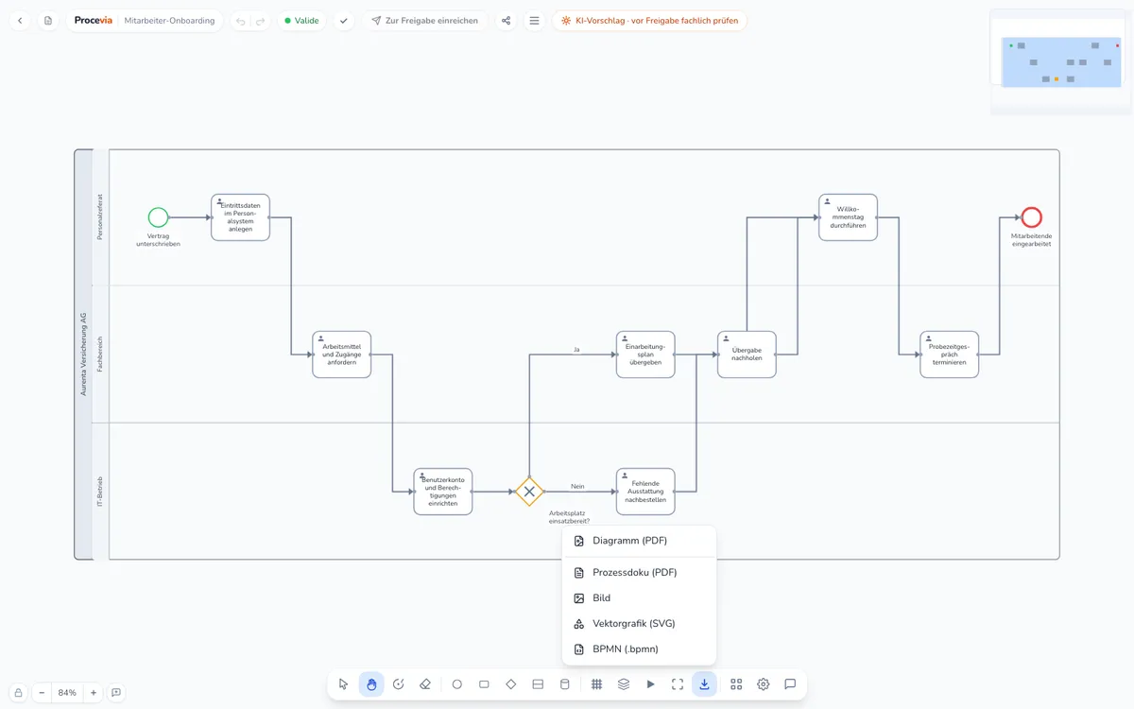Add a rectangle task shape

[484, 684]
